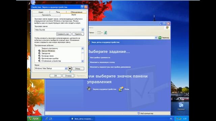This screenshot has height=121, width=216.
Task: Click the Изменить звуковую схему link
Action: (102, 62)
